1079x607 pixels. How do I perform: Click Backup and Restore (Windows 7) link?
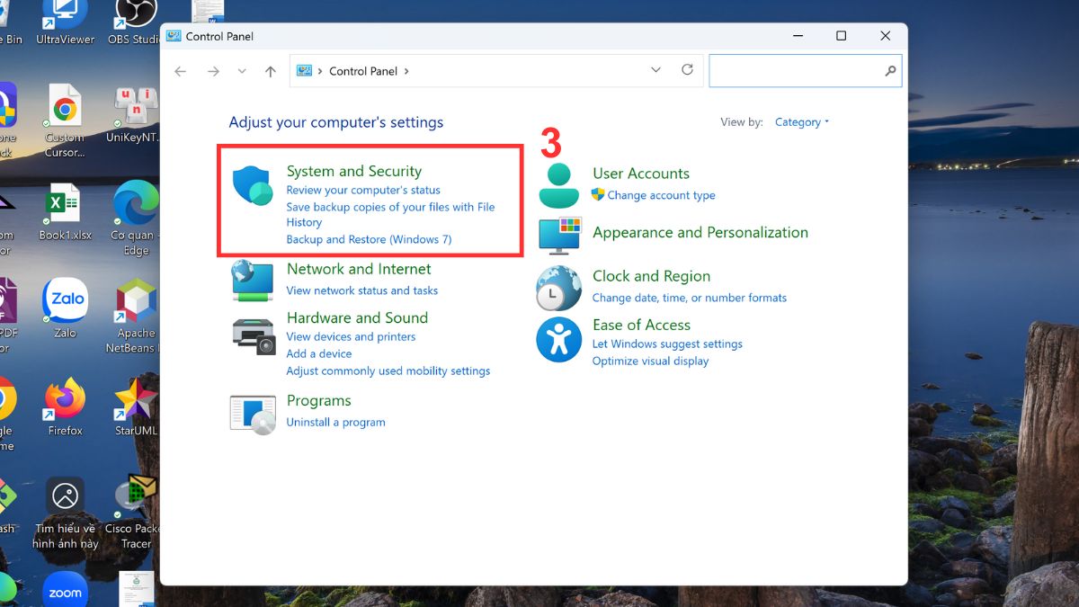pyautogui.click(x=369, y=239)
